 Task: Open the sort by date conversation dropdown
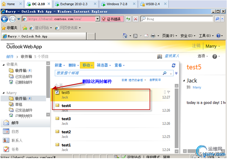point(134,80)
